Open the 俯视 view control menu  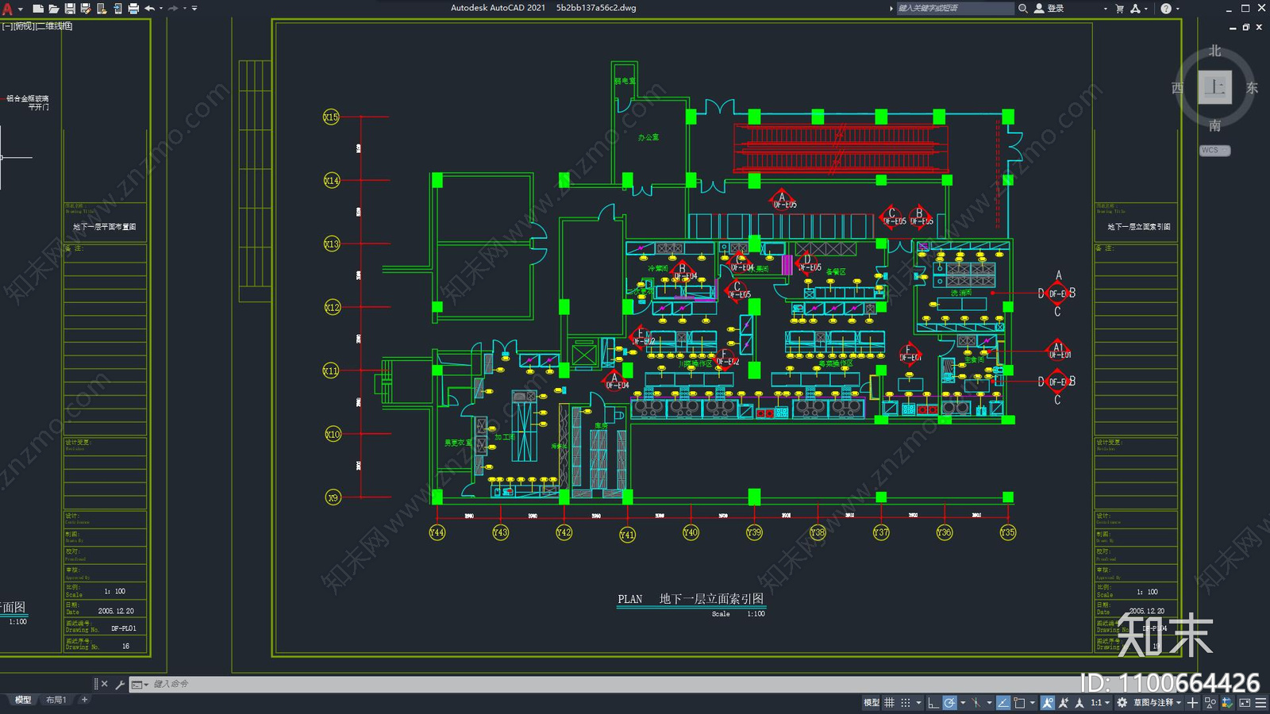point(24,26)
